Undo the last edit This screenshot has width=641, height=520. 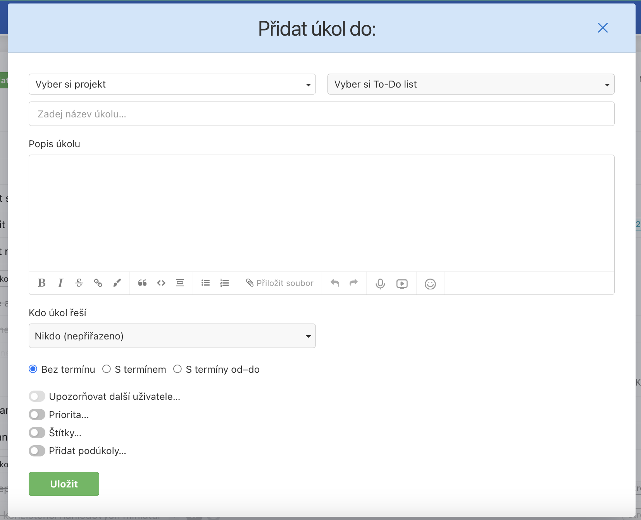(335, 283)
